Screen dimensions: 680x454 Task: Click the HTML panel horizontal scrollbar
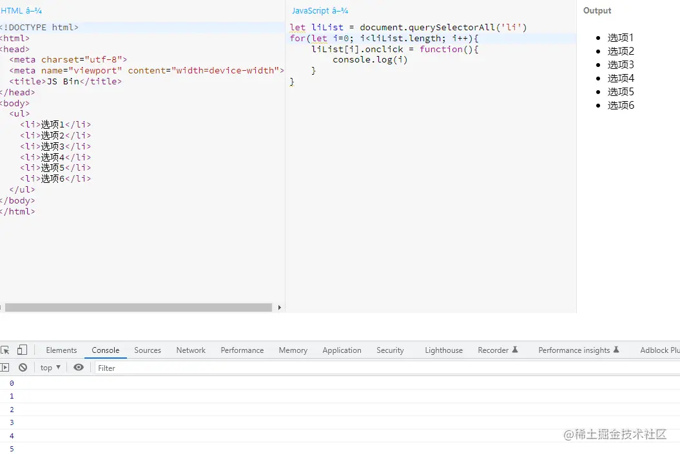[139, 308]
